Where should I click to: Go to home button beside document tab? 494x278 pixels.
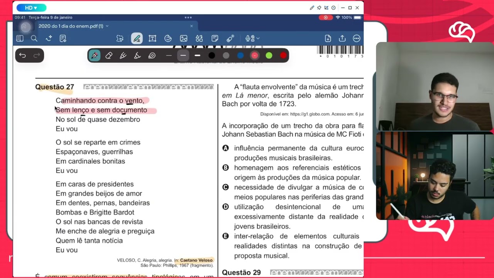click(x=25, y=26)
